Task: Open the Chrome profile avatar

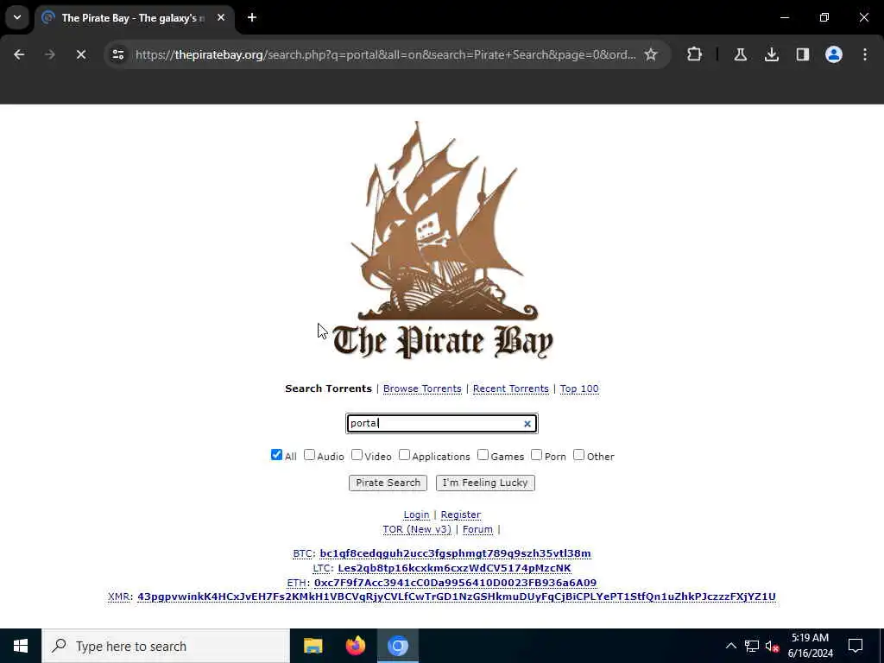Action: tap(834, 54)
